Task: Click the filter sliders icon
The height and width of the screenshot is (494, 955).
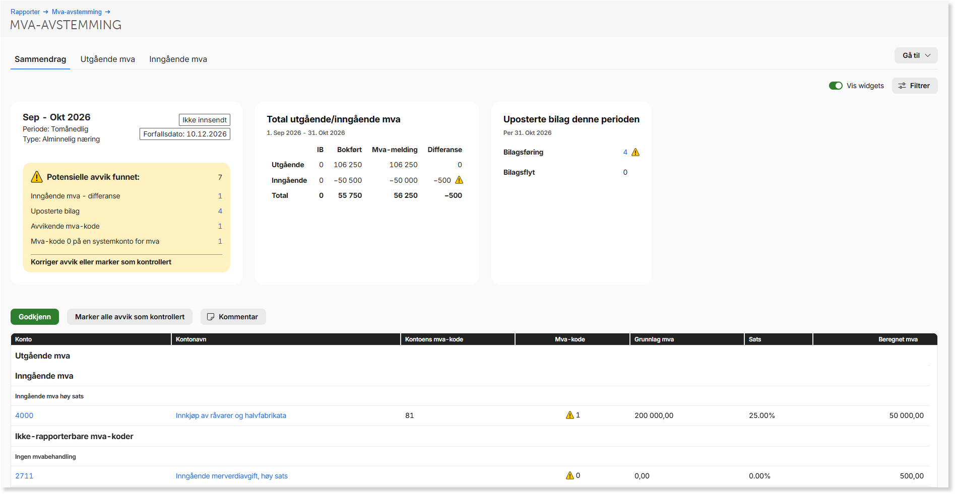Action: click(x=902, y=86)
